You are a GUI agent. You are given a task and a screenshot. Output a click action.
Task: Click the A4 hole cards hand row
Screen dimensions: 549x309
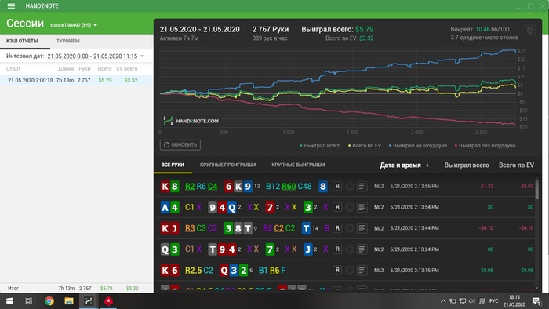[x=170, y=207]
